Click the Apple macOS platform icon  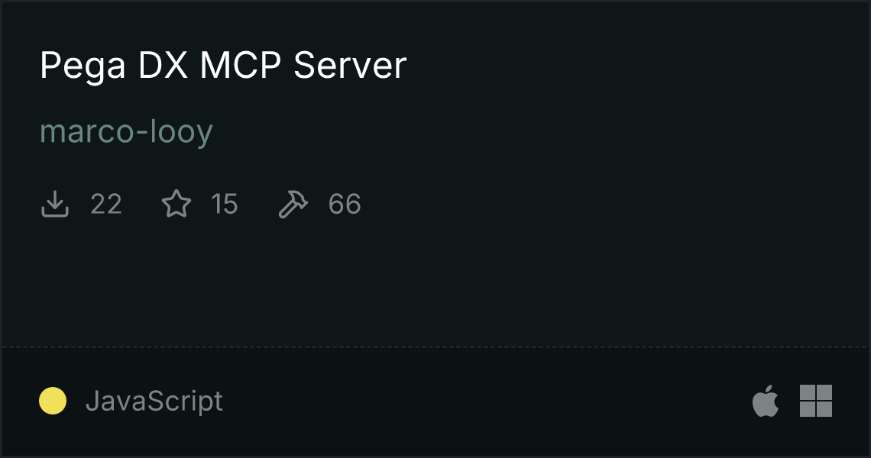pyautogui.click(x=766, y=401)
